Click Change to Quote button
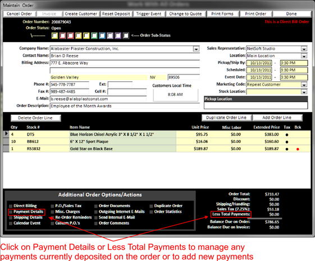The width and height of the screenshot is (315, 261). point(185,14)
